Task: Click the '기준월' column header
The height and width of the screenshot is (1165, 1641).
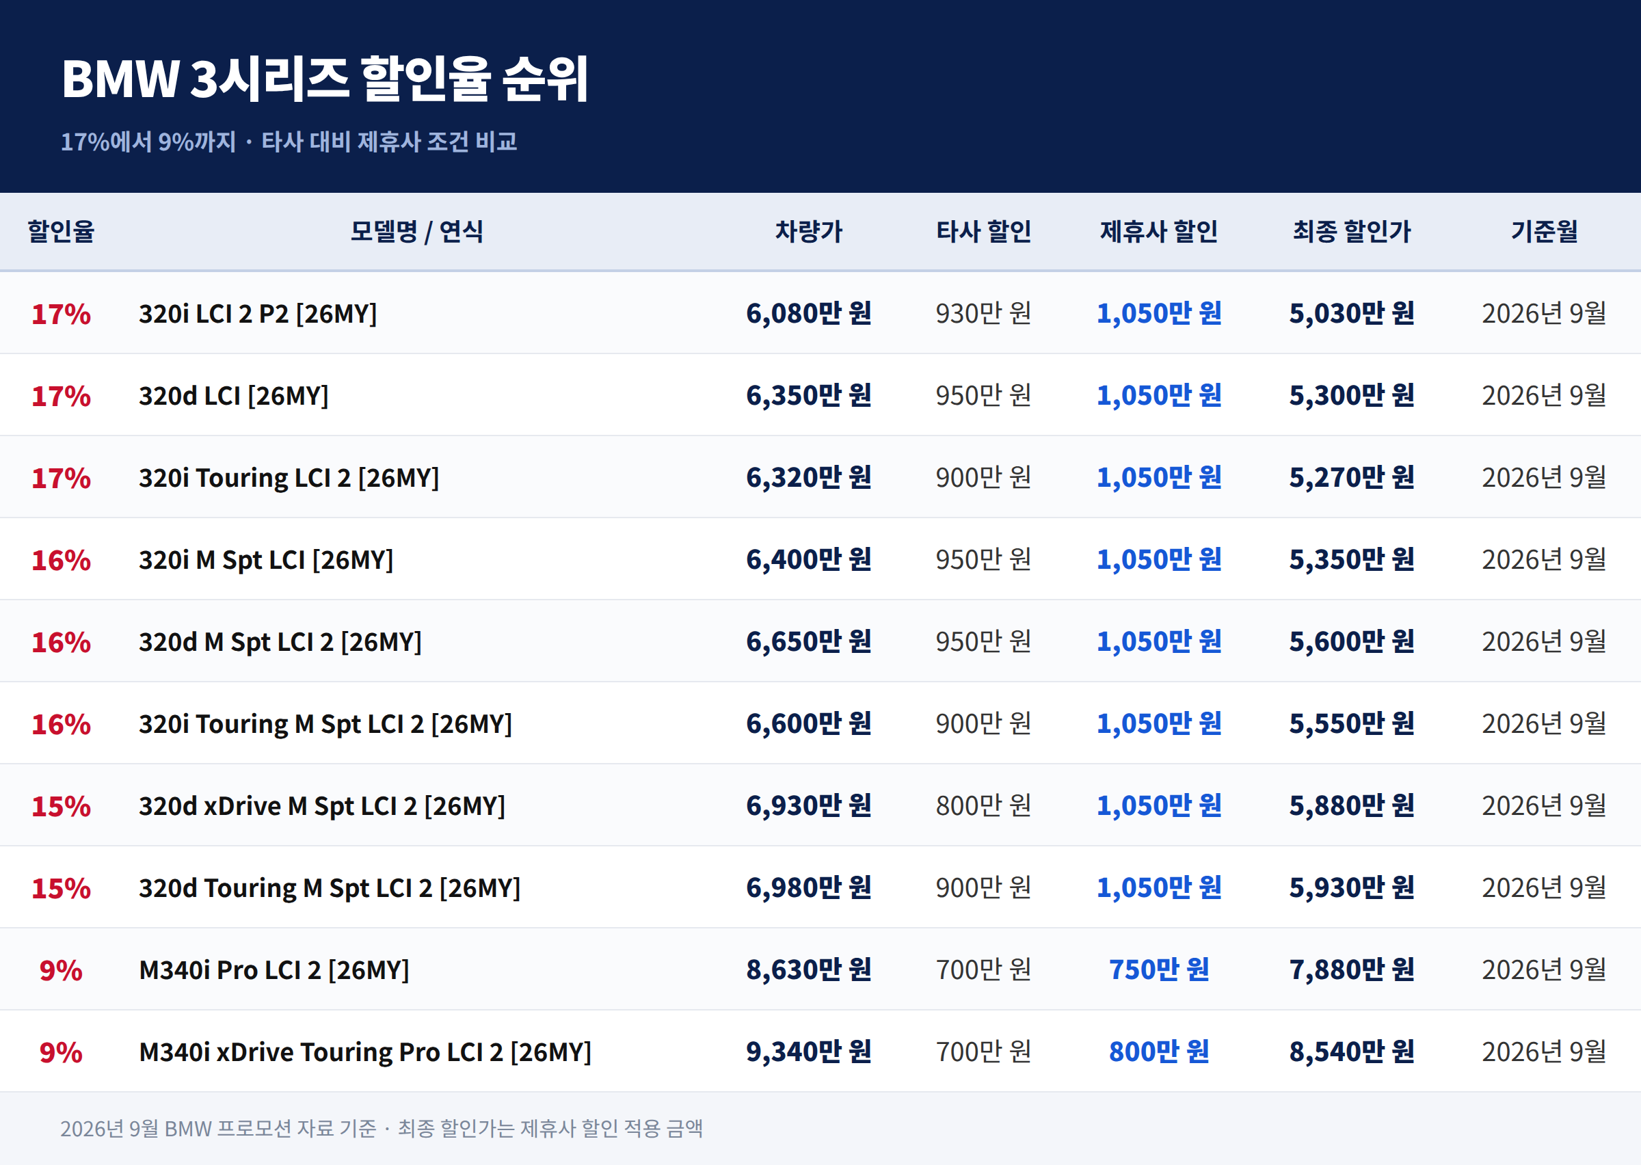Action: (x=1543, y=231)
